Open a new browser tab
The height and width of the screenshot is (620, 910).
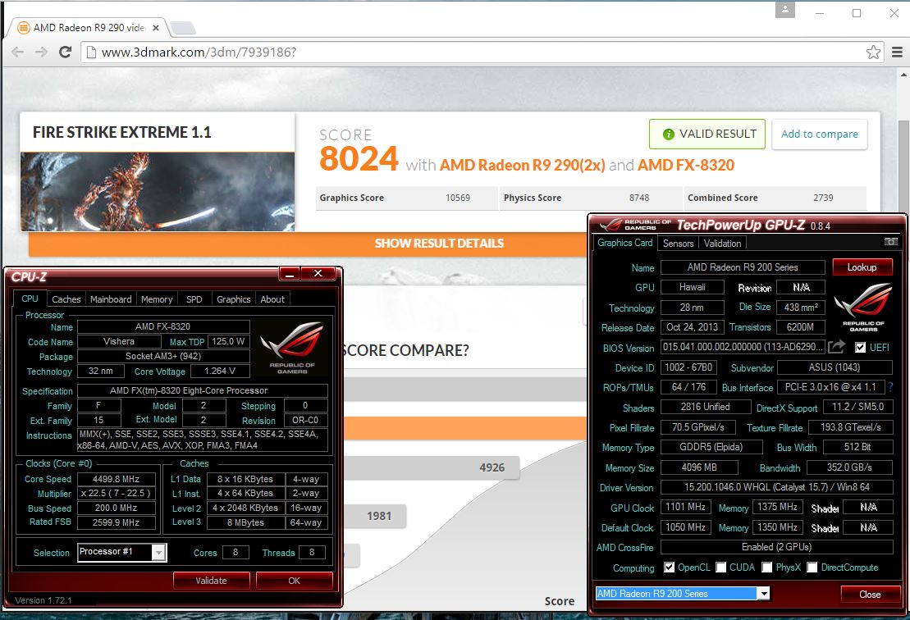coord(183,27)
